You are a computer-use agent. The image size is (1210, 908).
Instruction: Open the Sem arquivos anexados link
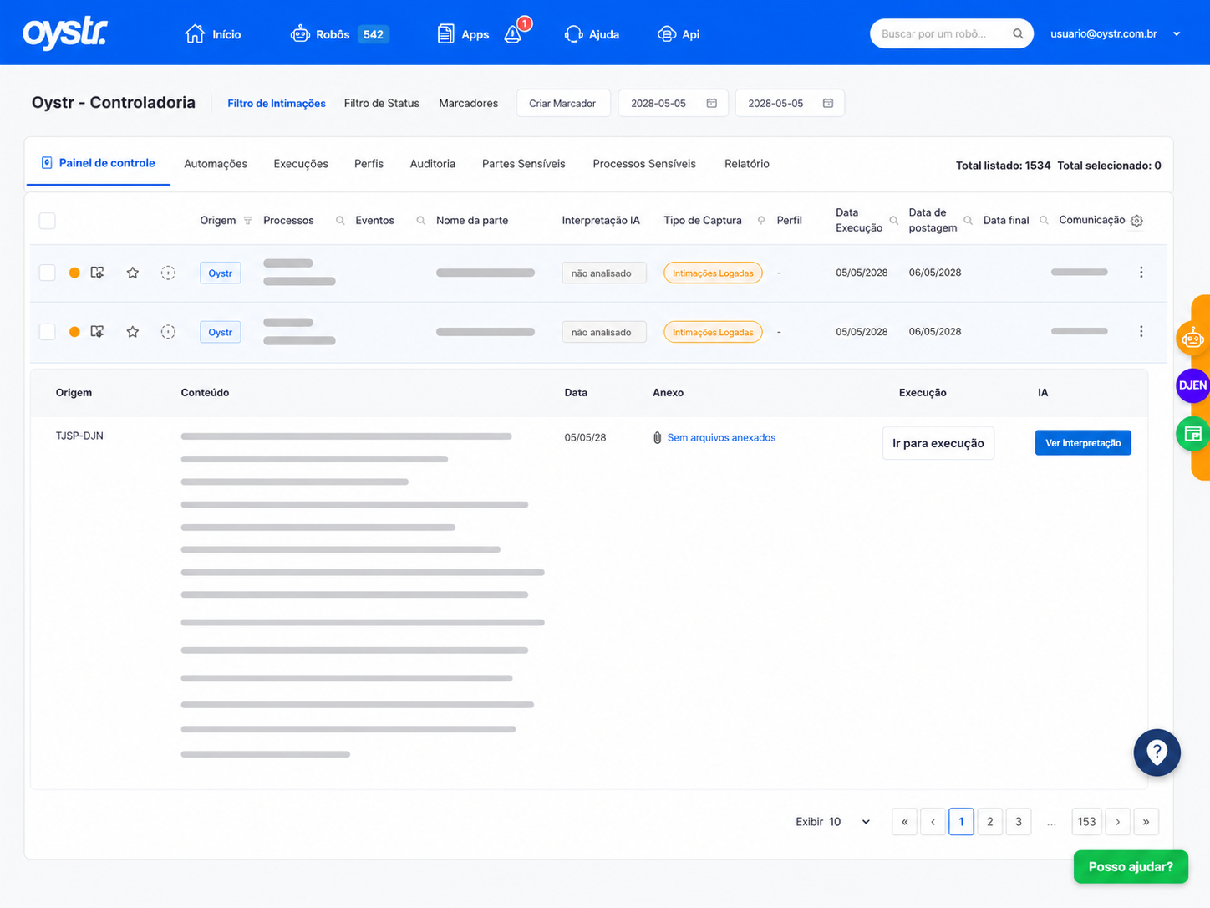click(x=721, y=438)
